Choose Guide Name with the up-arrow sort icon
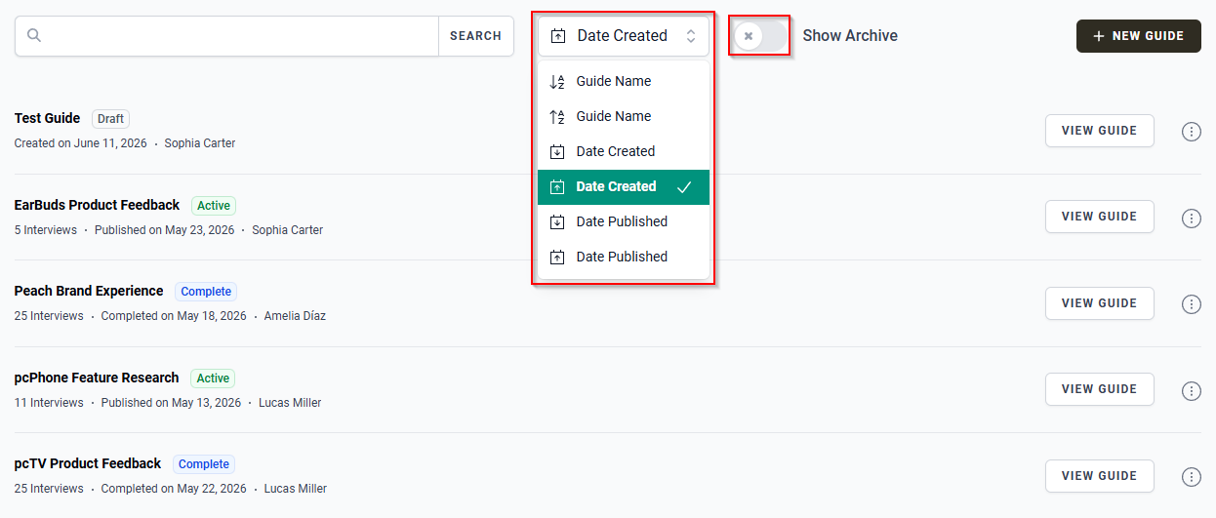Image resolution: width=1216 pixels, height=518 pixels. [x=623, y=116]
